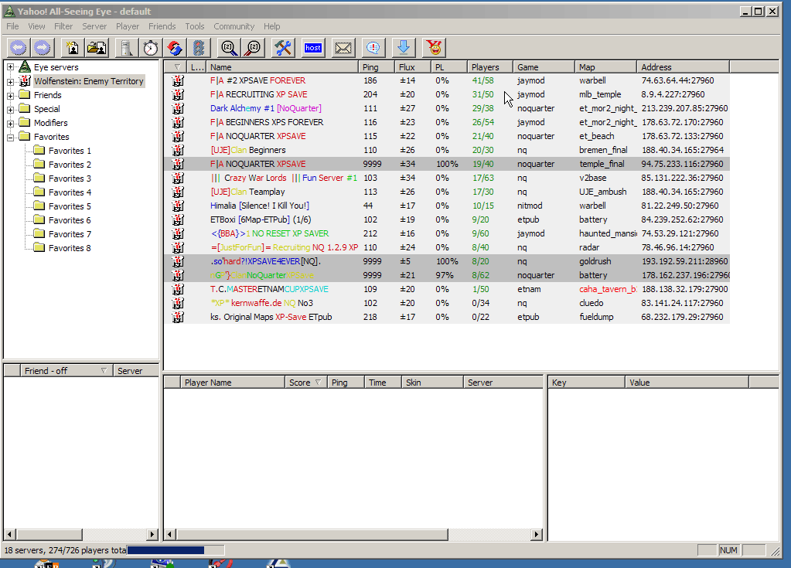Screen dimensions: 791x568
Task: Click server icon beside F|A #2 XPSAVE FOREVER
Action: pos(178,80)
